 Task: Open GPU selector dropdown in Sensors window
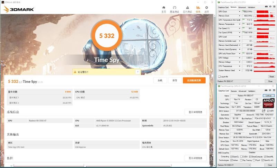click(234, 81)
